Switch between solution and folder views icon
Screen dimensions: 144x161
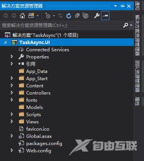(x=31, y=16)
